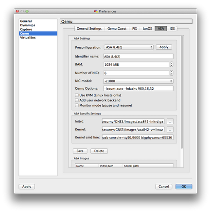Go to the IDS tab
The image size is (211, 213).
click(x=172, y=29)
